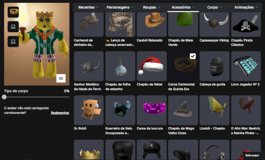Select the Guerreiro de Gelo Encapuzado item
Image resolution: width=265 pixels, height=160 pixels.
pyautogui.click(x=120, y=110)
